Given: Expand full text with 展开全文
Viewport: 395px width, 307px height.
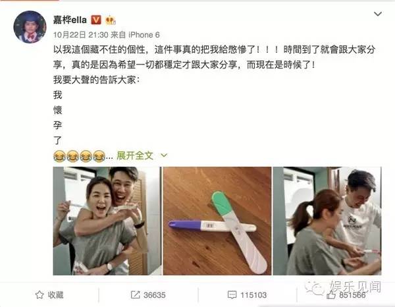Looking at the screenshot, I should coord(135,155).
